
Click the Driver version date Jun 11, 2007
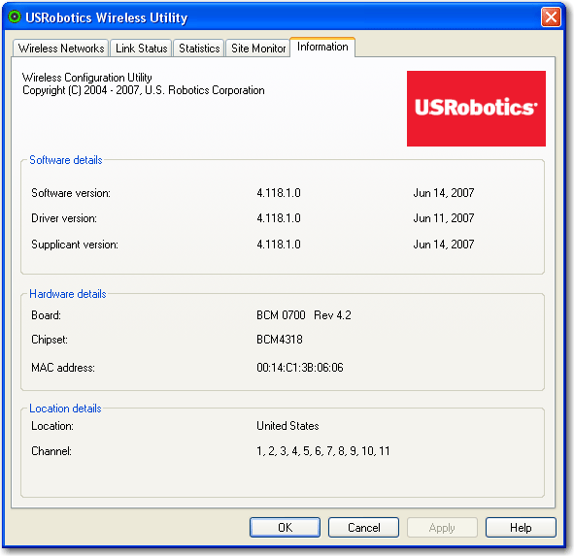(x=444, y=218)
